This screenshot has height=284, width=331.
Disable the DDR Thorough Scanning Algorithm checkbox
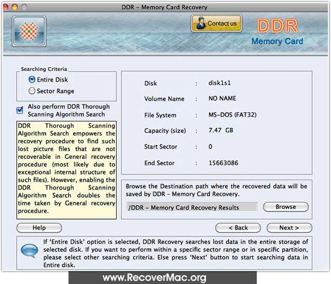point(20,110)
